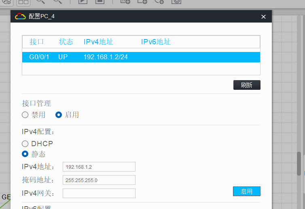305x209 pixels.
Task: Click the IPv6地址 column header
Action: (156, 42)
